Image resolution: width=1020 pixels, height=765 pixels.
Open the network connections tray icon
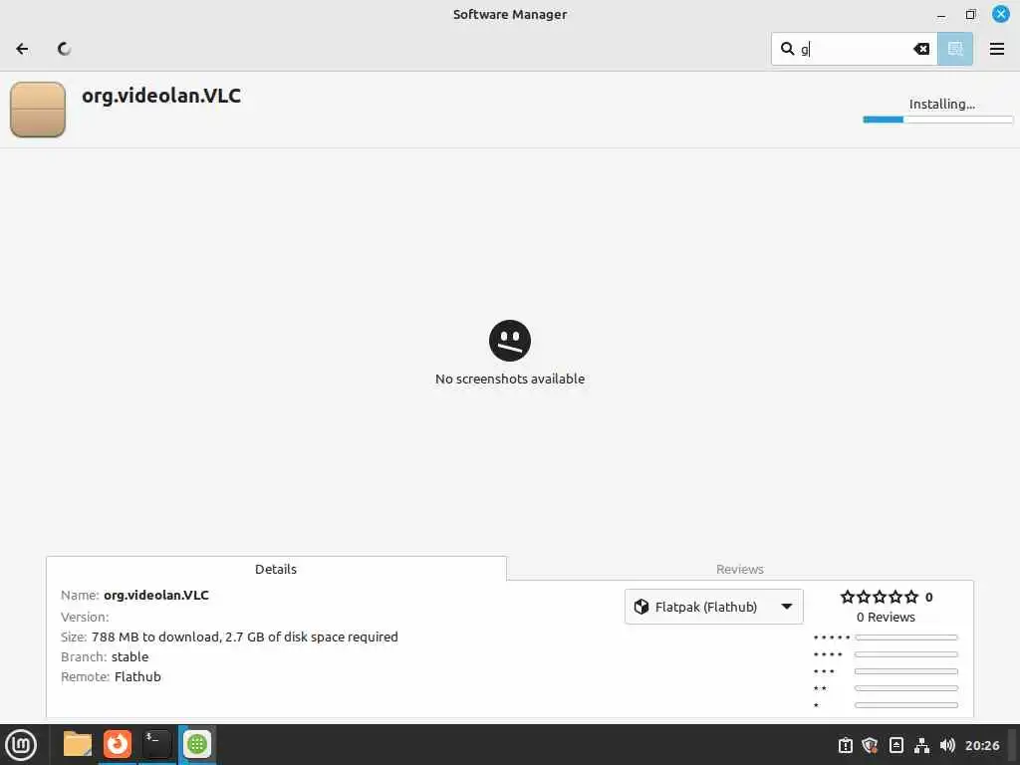tap(921, 745)
